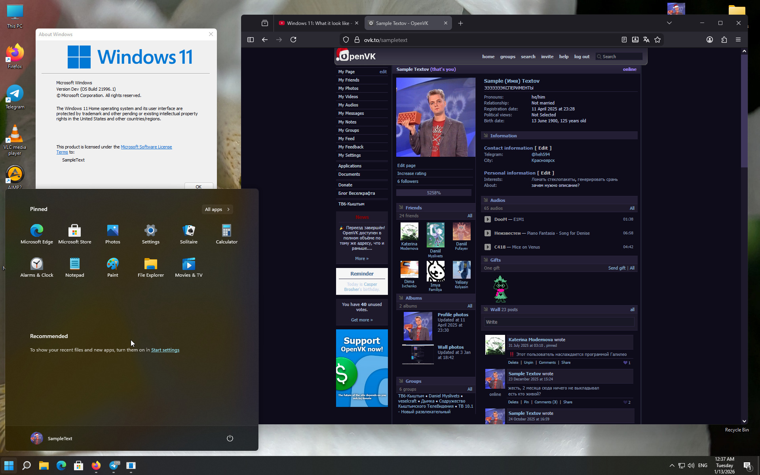760x475 pixels.
Task: Expand All apps list chevron
Action: click(228, 209)
